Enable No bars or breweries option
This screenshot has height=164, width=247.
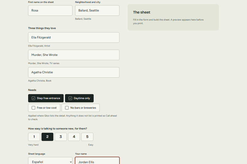point(81,108)
